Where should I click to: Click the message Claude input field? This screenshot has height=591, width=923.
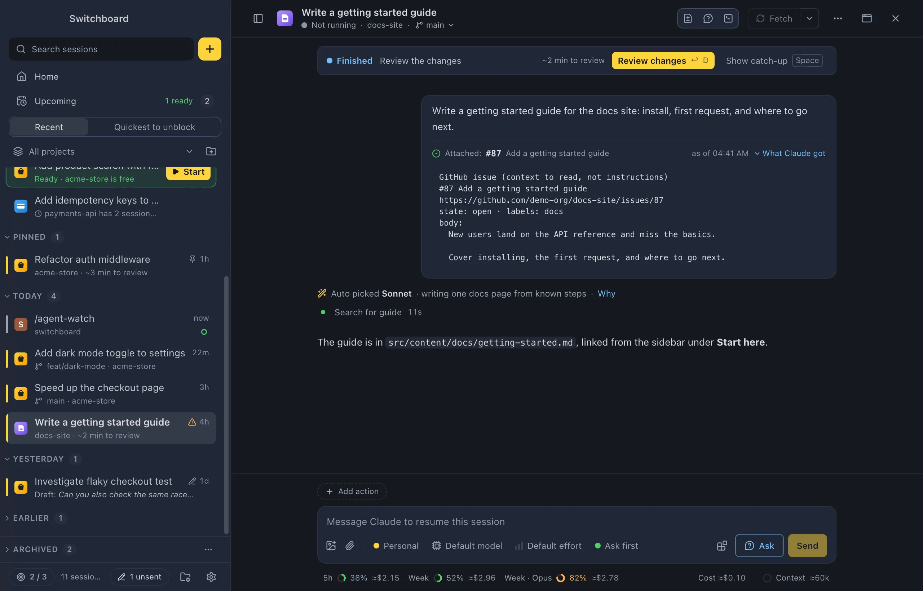[576, 521]
